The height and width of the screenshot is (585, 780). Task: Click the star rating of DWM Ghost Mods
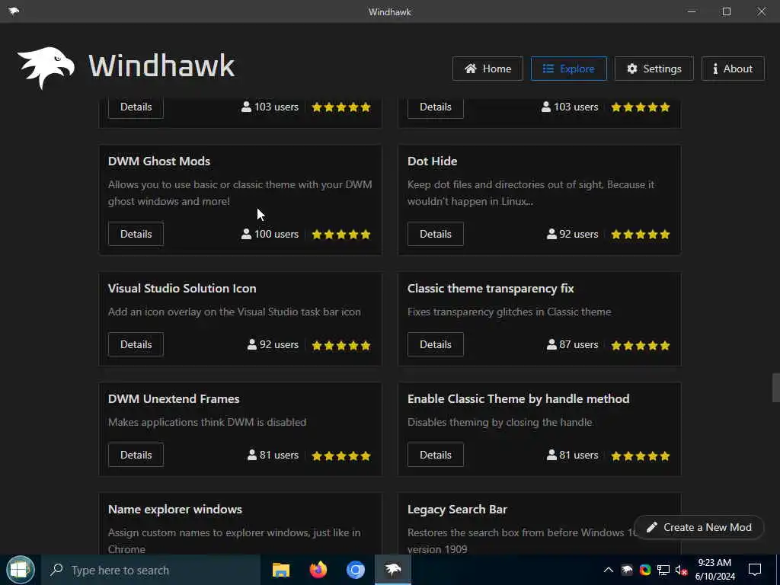(x=341, y=235)
